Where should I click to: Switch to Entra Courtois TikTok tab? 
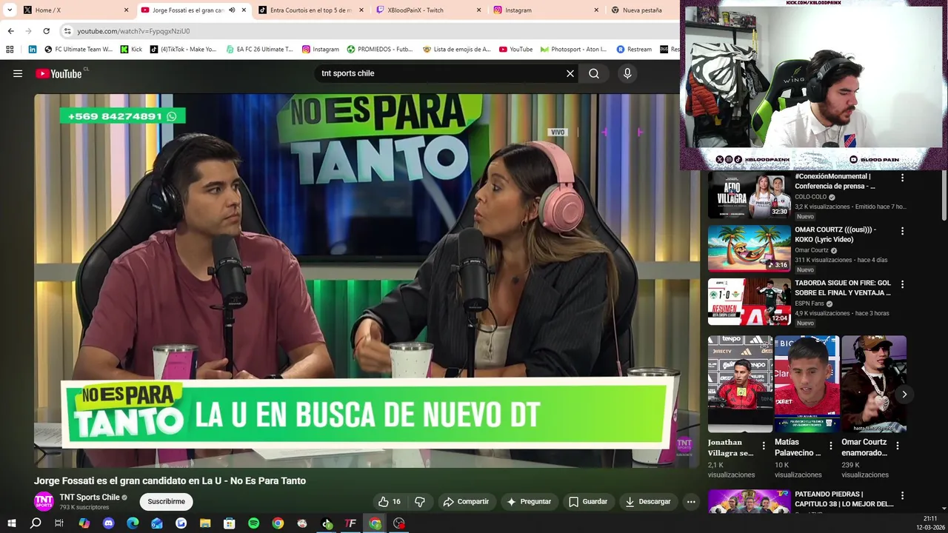(311, 10)
